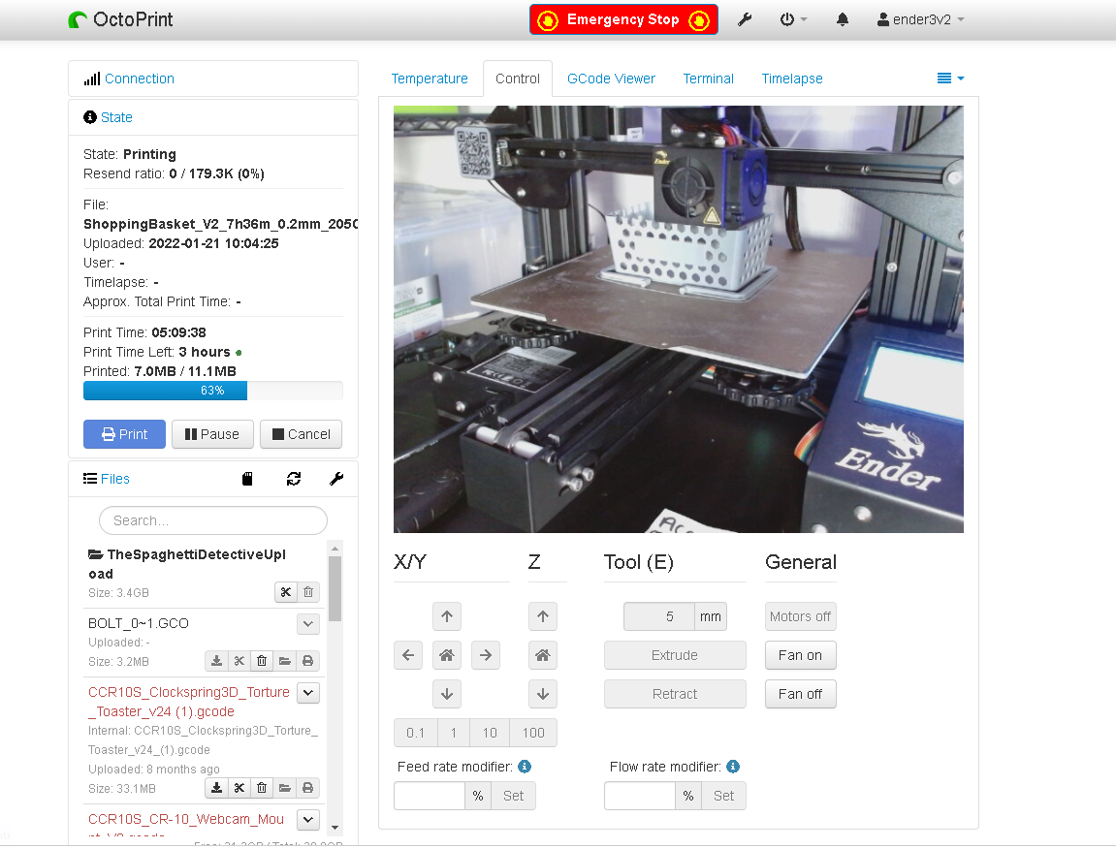Turn the Fan off
1116x849 pixels.
coord(800,694)
